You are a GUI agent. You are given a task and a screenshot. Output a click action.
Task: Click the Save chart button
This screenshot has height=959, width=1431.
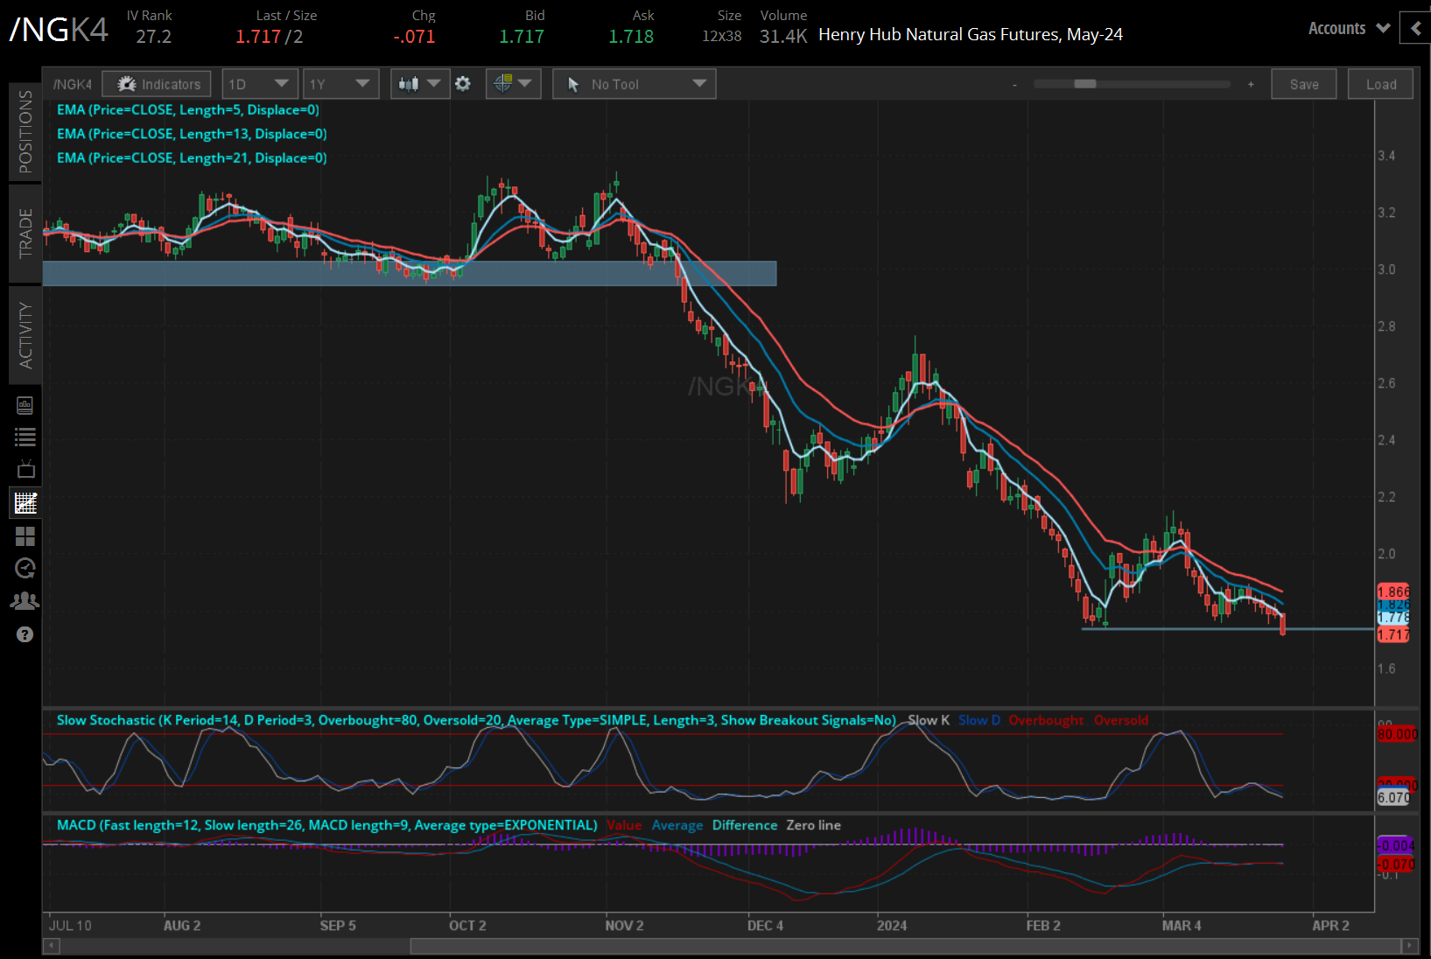pos(1303,84)
